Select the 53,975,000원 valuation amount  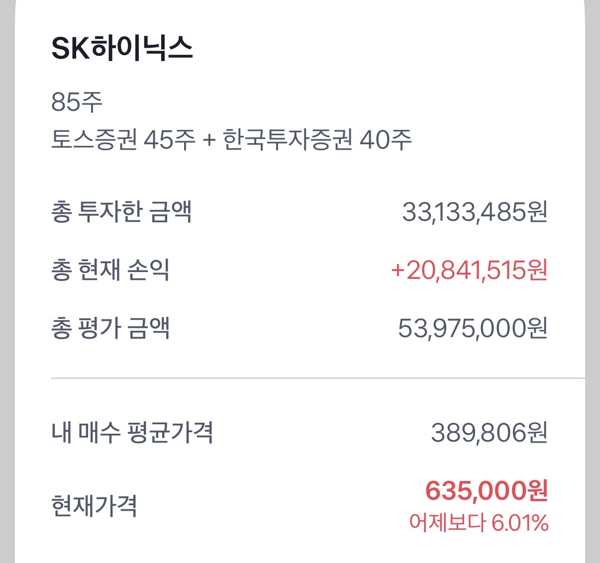[472, 328]
